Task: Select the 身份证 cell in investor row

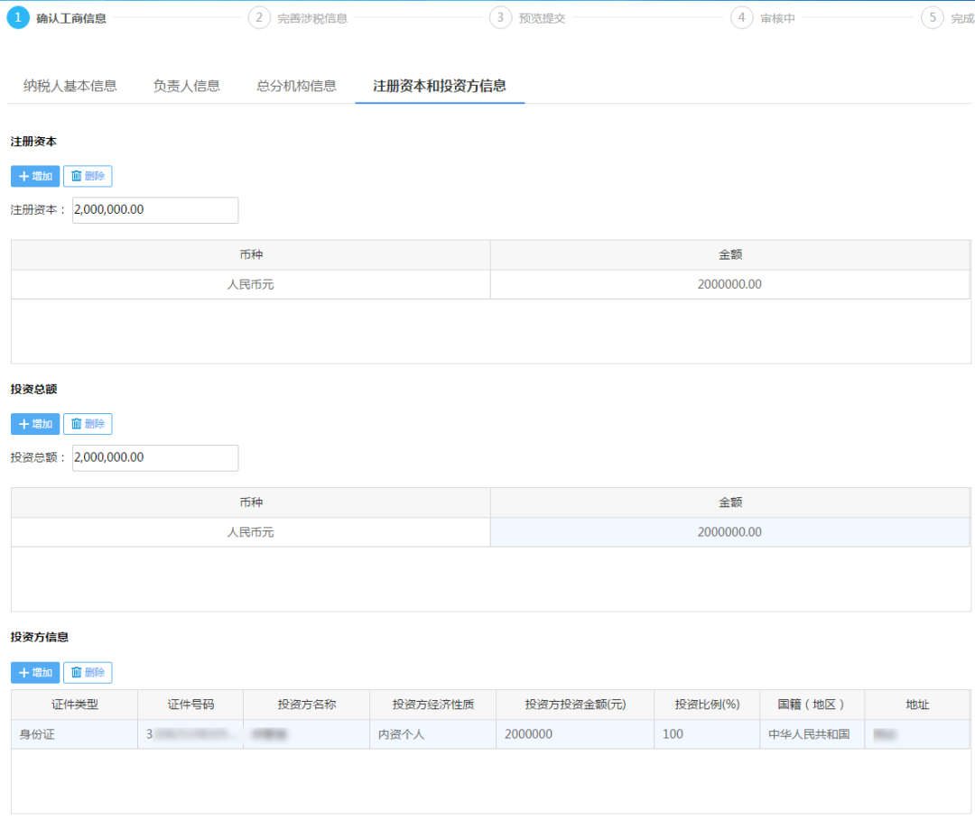Action: pos(75,734)
